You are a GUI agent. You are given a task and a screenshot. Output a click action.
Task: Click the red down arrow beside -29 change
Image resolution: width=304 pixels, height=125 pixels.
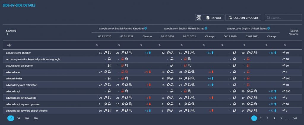point(150,72)
